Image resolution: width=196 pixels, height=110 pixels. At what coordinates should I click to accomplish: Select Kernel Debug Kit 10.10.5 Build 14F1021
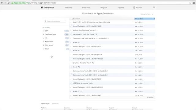[88, 87]
